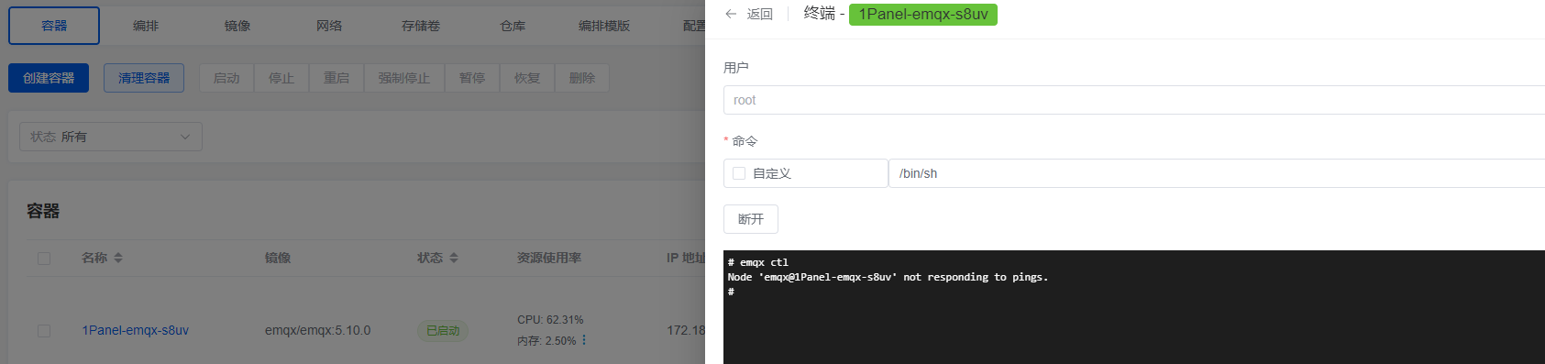This screenshot has width=1545, height=364.
Task: Open the /bin/sh command dropdown
Action: coord(1217,173)
